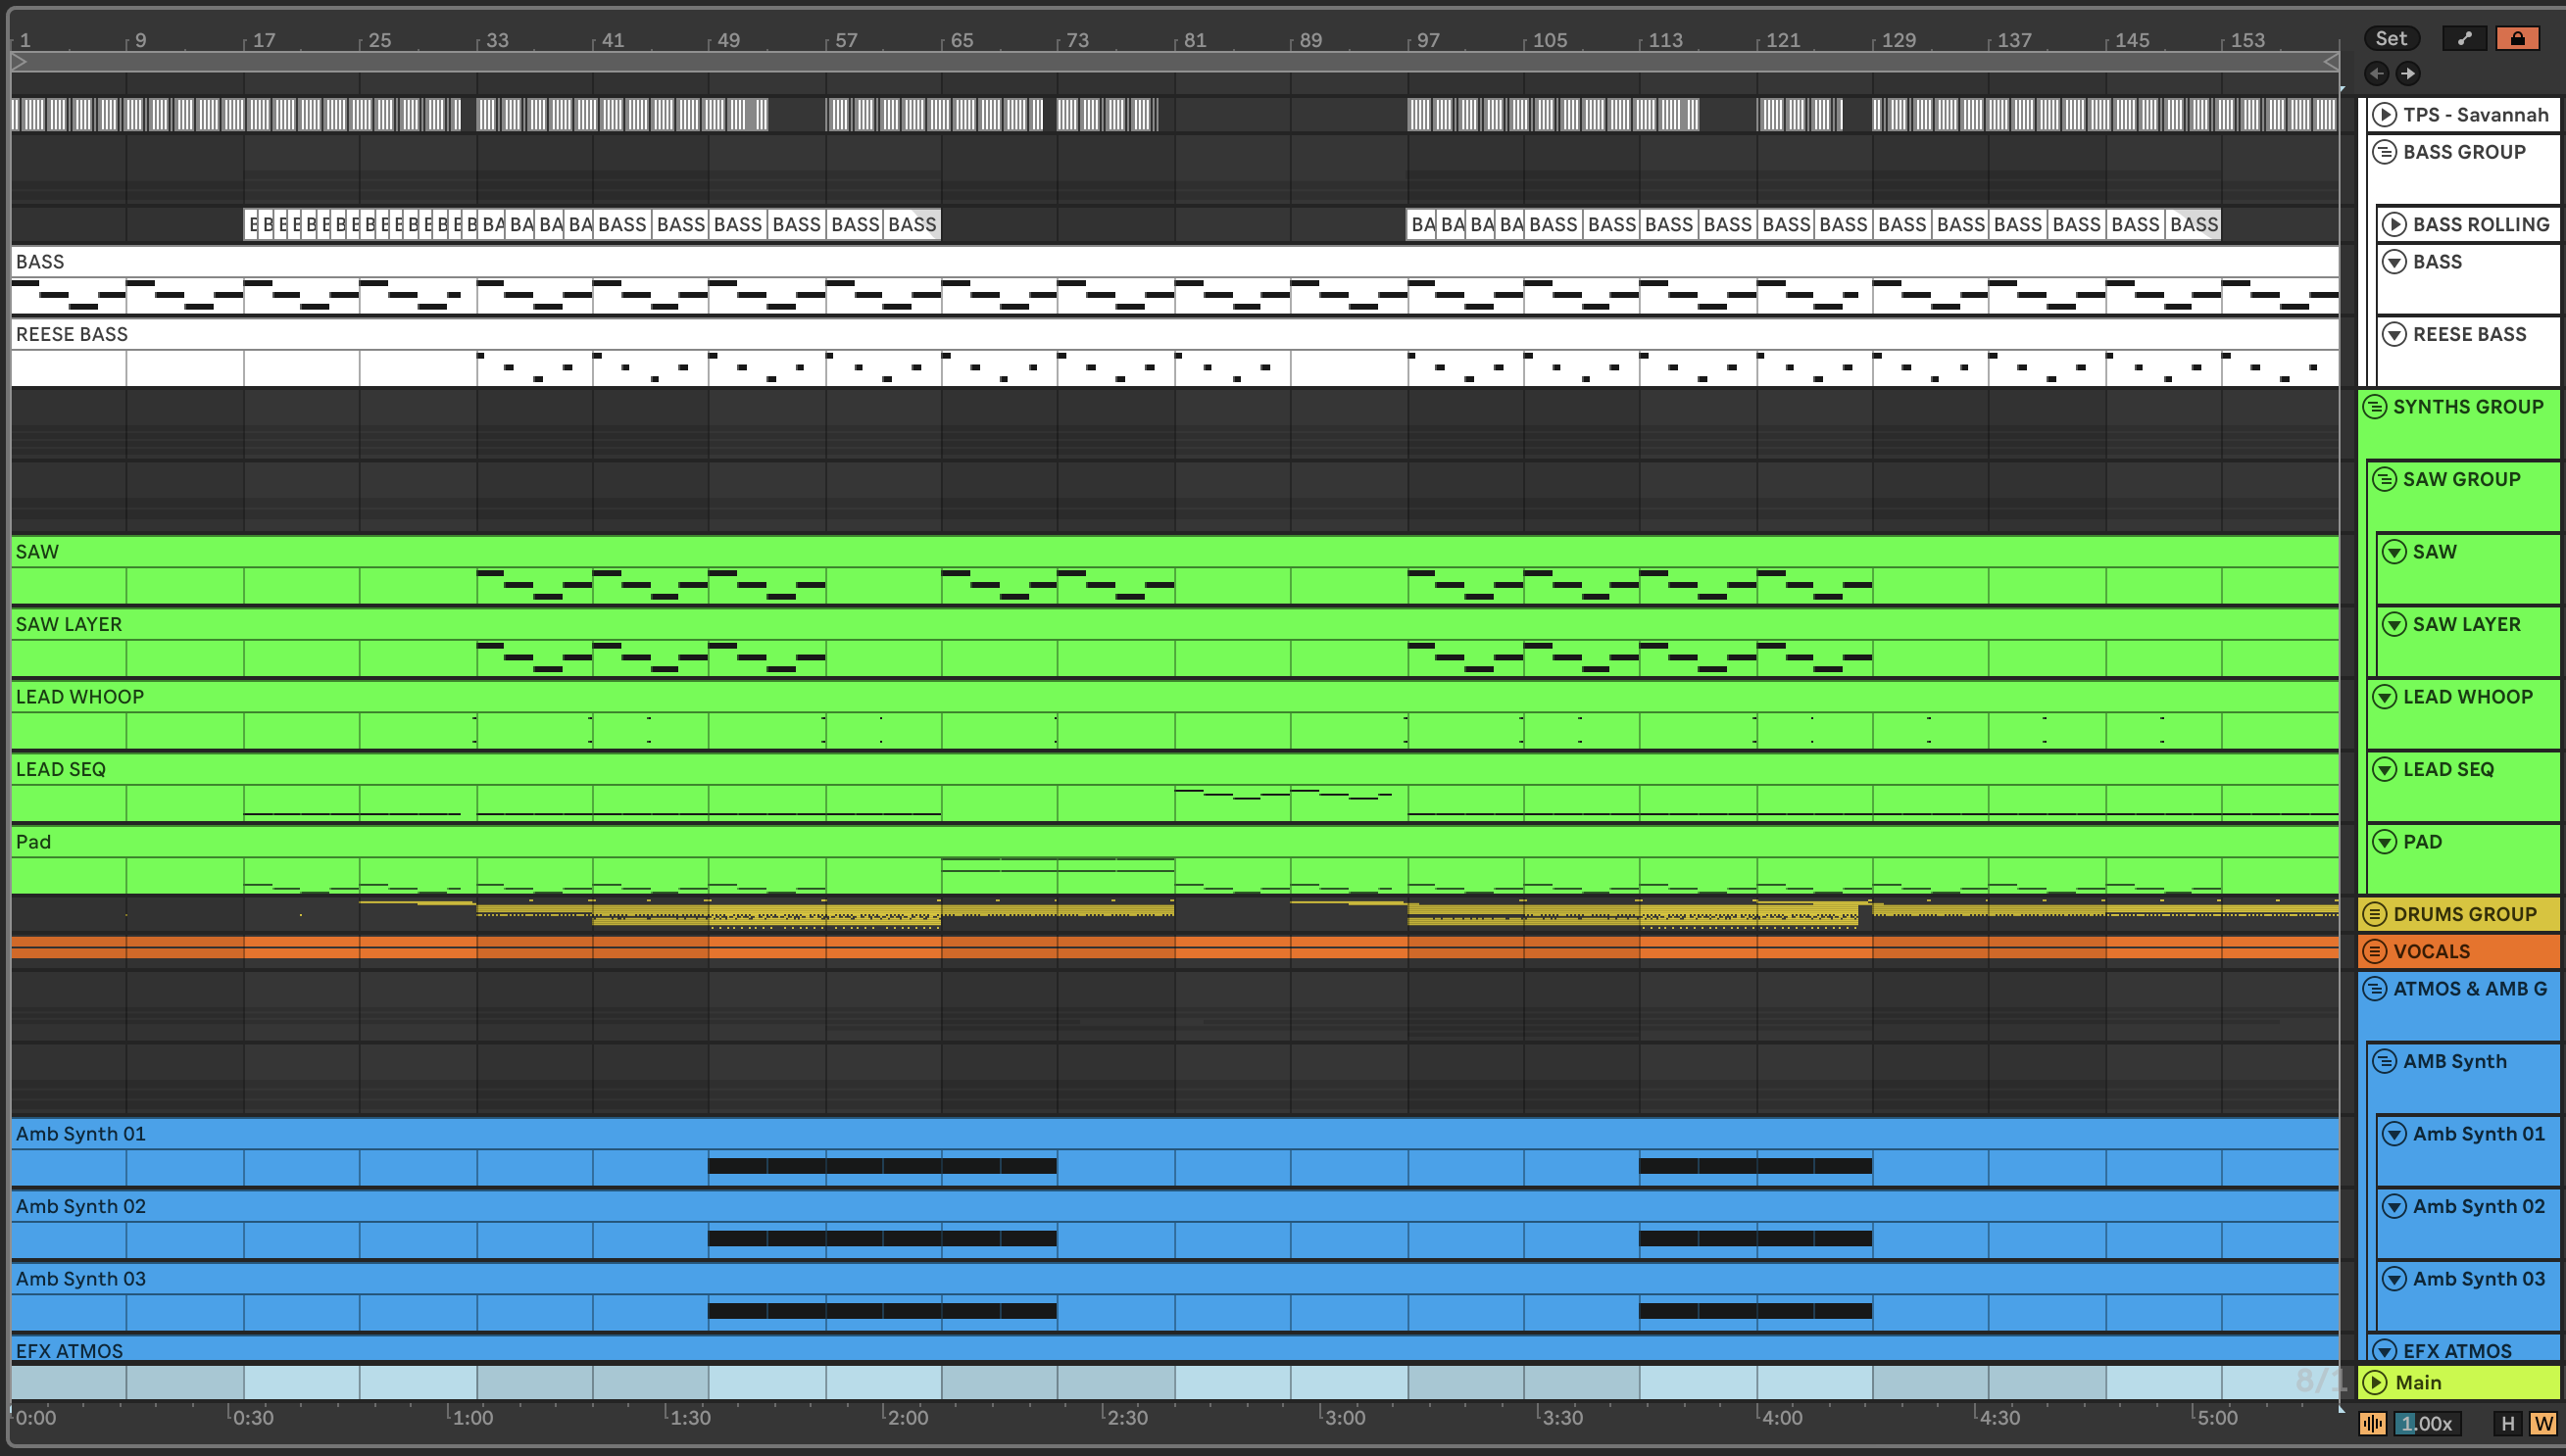Select the REESE BASS track name
The width and height of the screenshot is (2566, 1456).
(2469, 334)
